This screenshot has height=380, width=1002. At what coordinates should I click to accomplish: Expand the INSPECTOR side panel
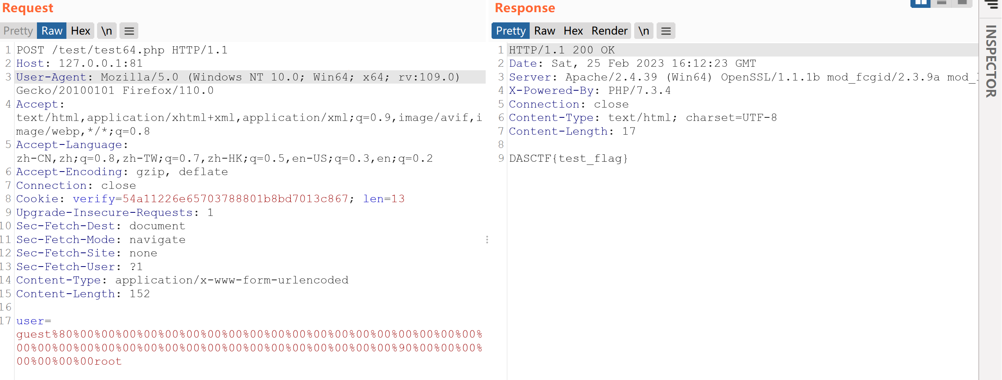click(x=991, y=61)
